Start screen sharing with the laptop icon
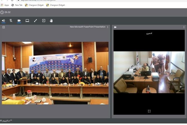The image size is (187, 125). point(27,21)
